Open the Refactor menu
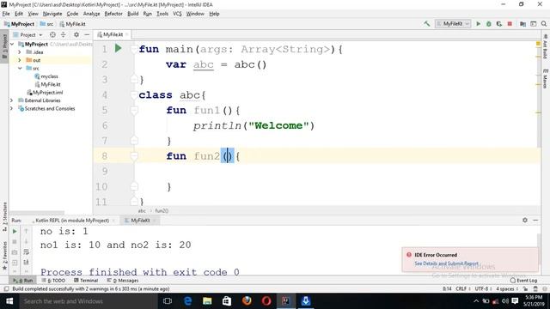This screenshot has width=550, height=309. [113, 14]
